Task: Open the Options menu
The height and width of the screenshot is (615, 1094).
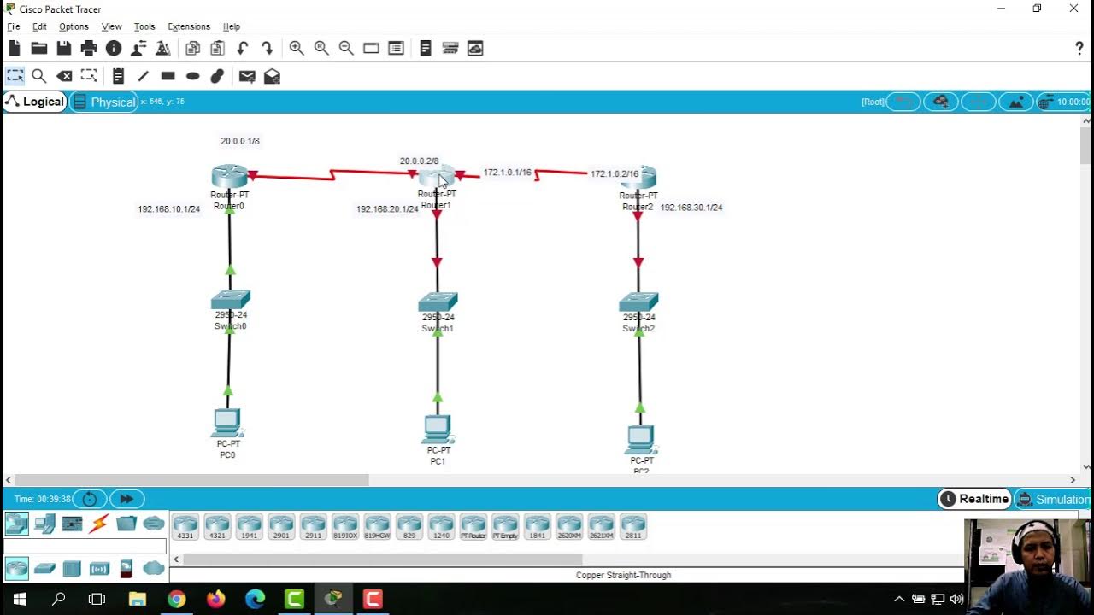Action: [74, 26]
